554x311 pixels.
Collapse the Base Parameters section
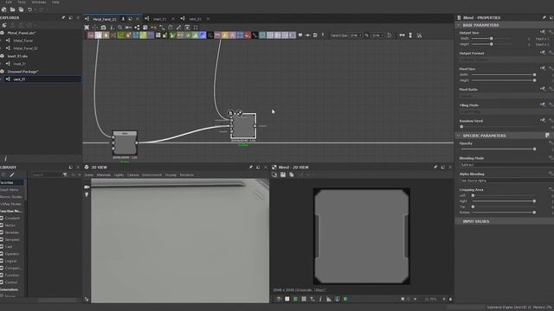click(459, 25)
